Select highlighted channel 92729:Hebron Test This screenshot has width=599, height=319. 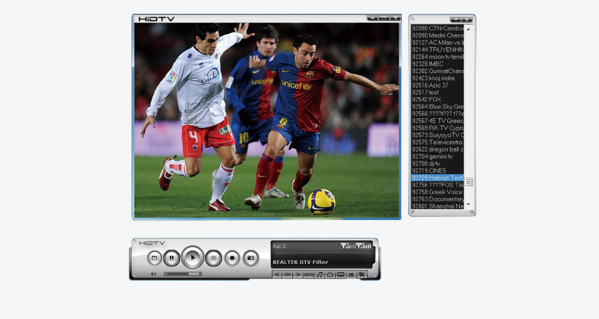438,178
